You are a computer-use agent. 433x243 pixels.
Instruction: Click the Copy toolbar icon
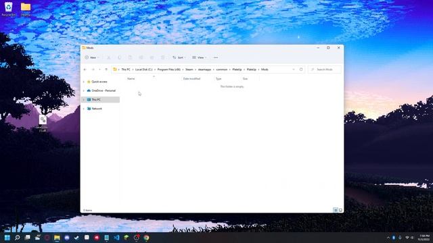point(119,57)
